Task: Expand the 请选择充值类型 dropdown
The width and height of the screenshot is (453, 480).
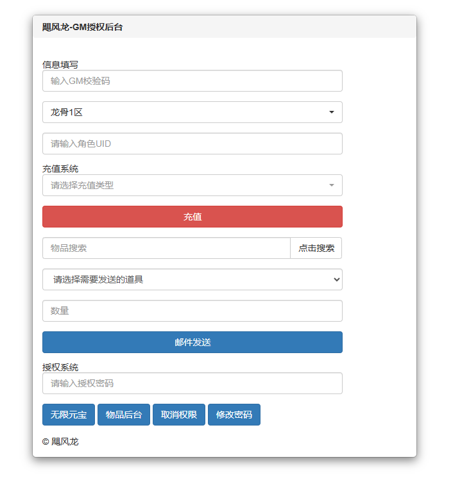Action: point(192,185)
